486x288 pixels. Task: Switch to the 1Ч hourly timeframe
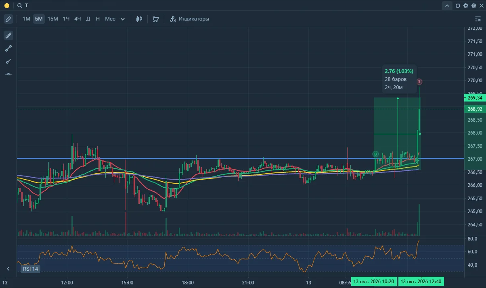pyautogui.click(x=66, y=19)
